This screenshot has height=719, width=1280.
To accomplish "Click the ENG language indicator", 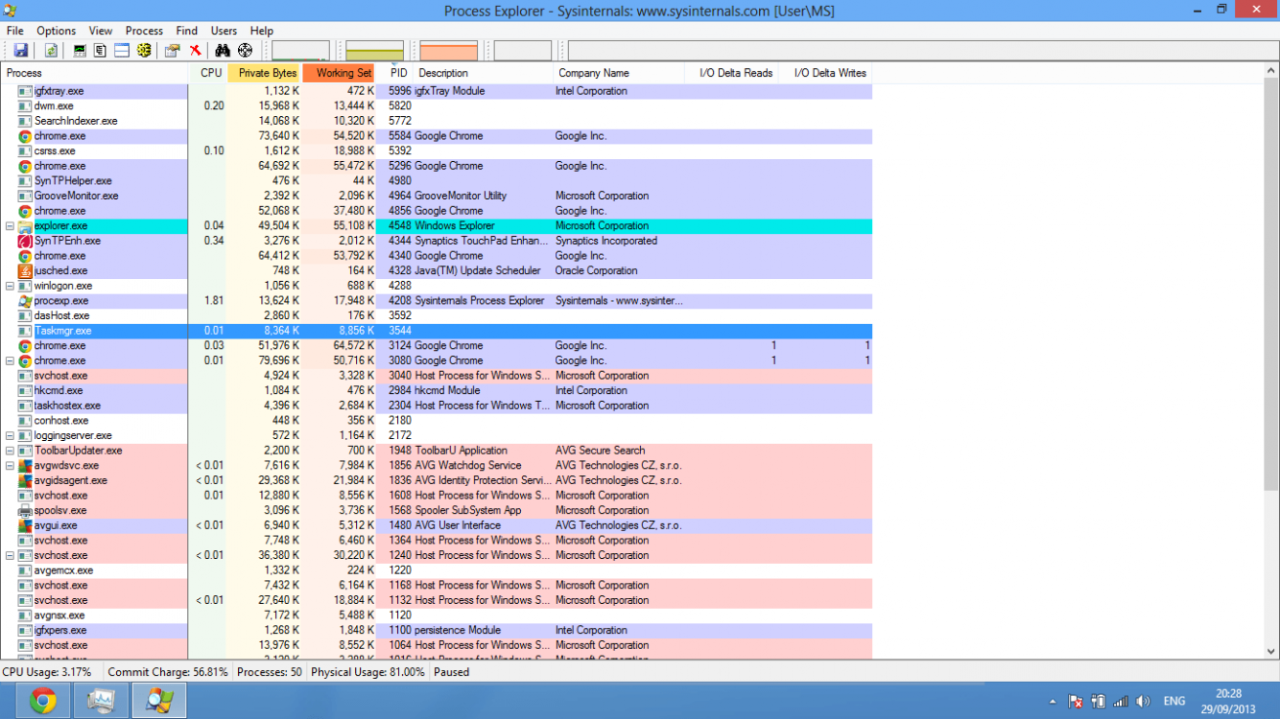I will pos(1174,702).
